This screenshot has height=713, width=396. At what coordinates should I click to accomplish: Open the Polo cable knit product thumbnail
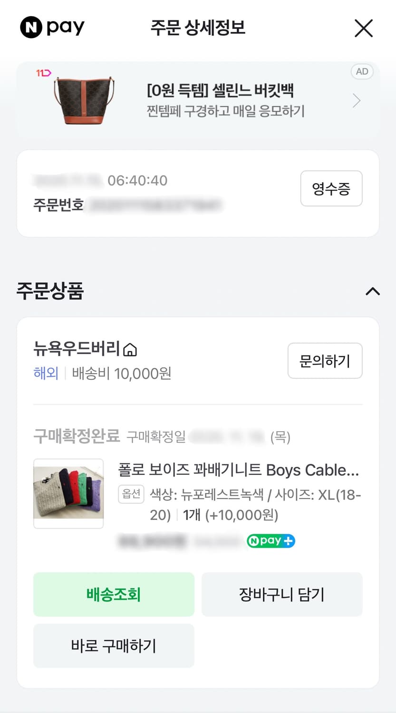click(68, 493)
